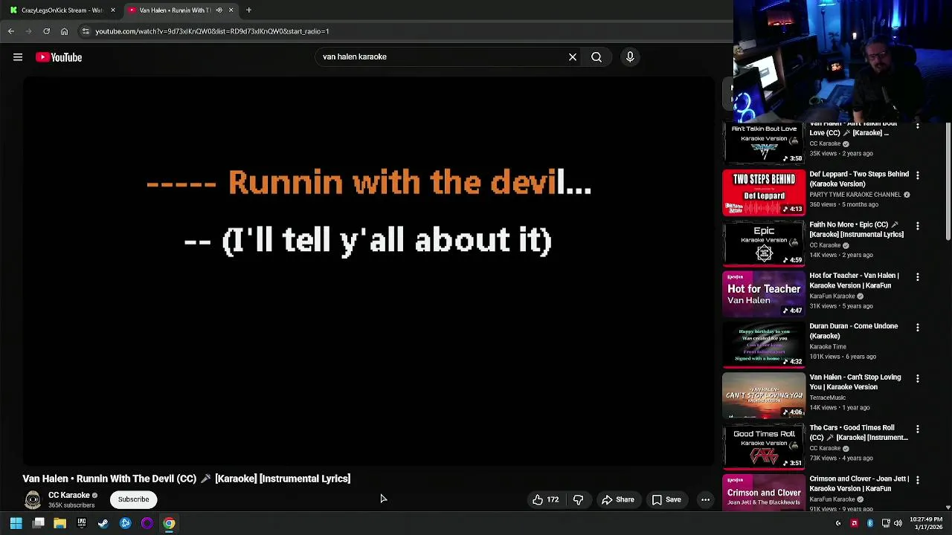Play Hot for Teacher KaraFun thumbnail
The image size is (952, 535).
(x=764, y=294)
